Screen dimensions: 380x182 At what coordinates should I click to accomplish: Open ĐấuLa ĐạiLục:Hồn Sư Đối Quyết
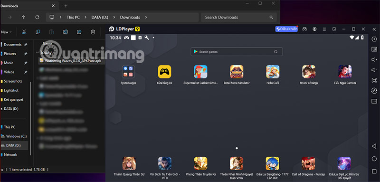(344, 163)
